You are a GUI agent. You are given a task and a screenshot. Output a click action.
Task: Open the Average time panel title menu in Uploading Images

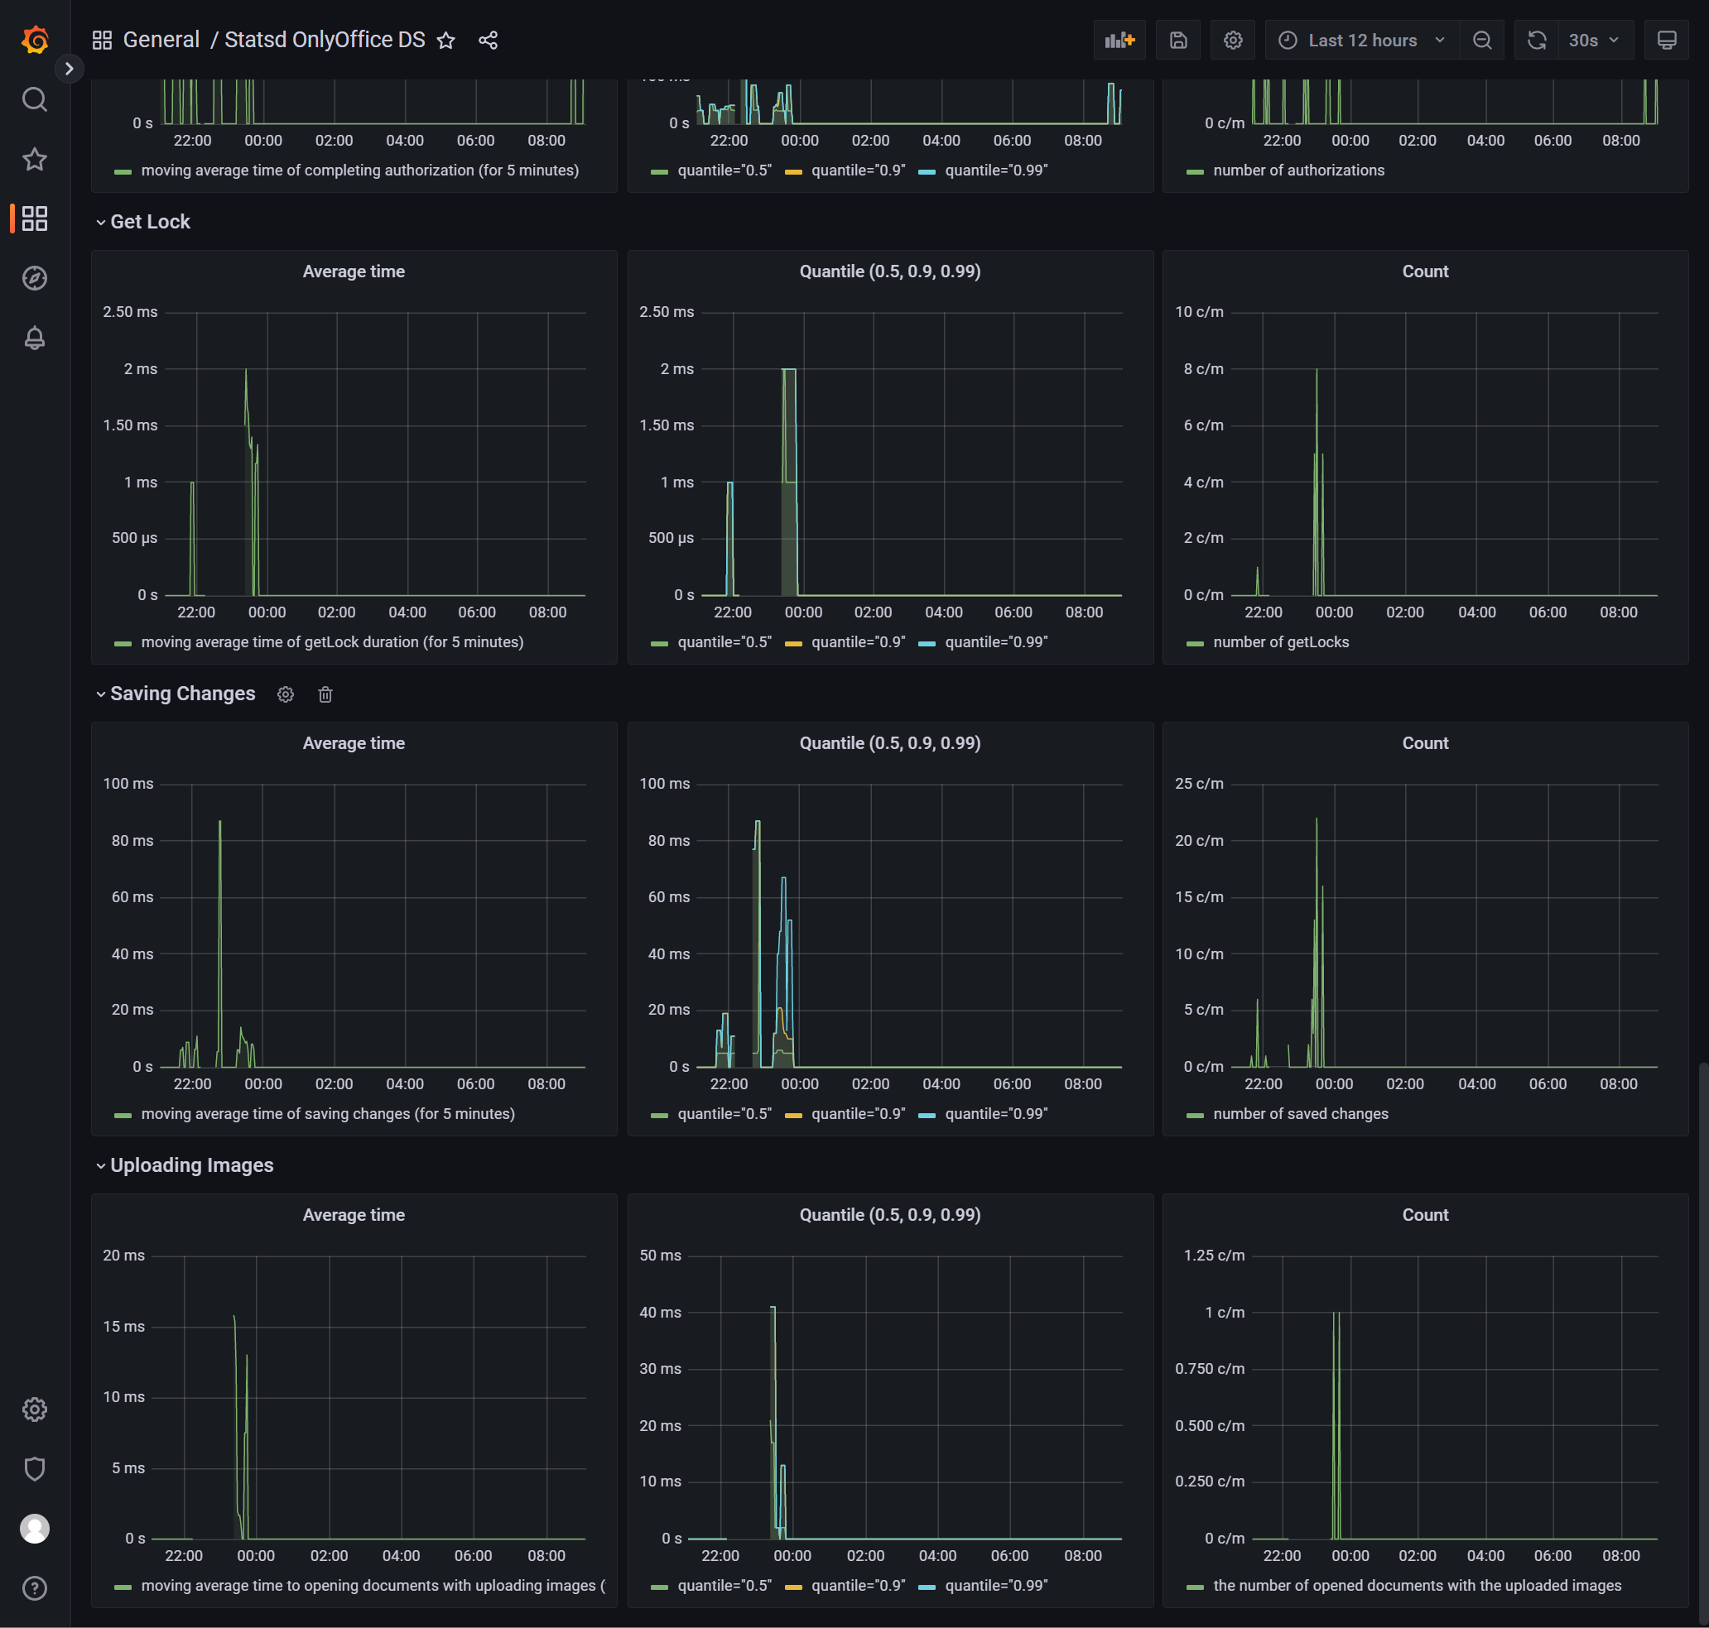354,1215
